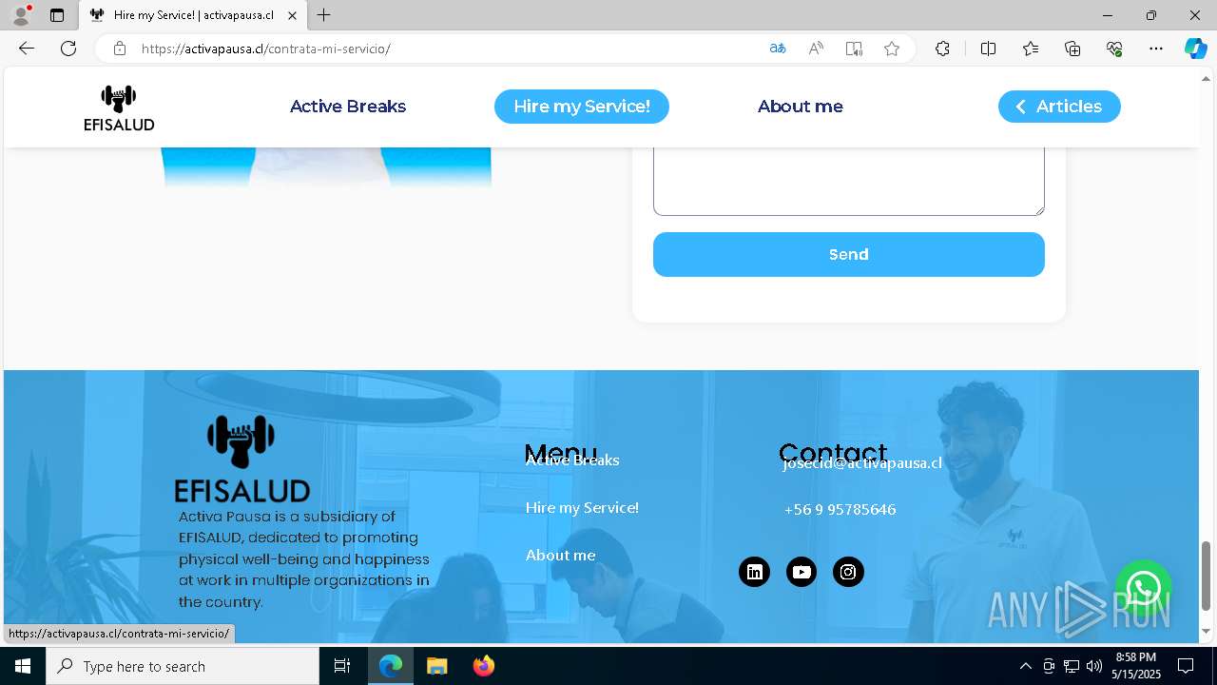
Task: Open Task View on the taskbar
Action: (x=342, y=666)
